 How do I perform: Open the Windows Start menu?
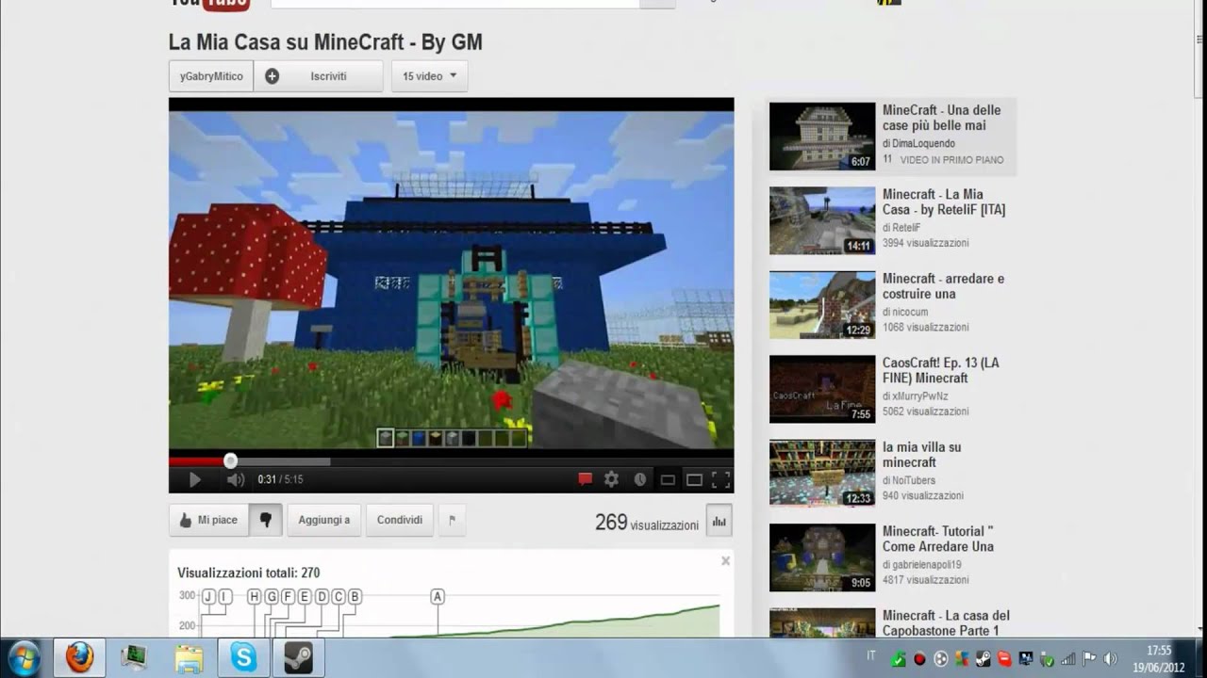23,657
